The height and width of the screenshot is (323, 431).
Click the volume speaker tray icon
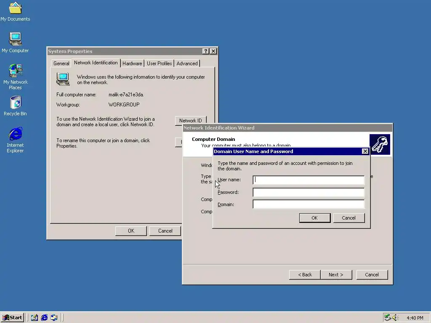click(395, 318)
